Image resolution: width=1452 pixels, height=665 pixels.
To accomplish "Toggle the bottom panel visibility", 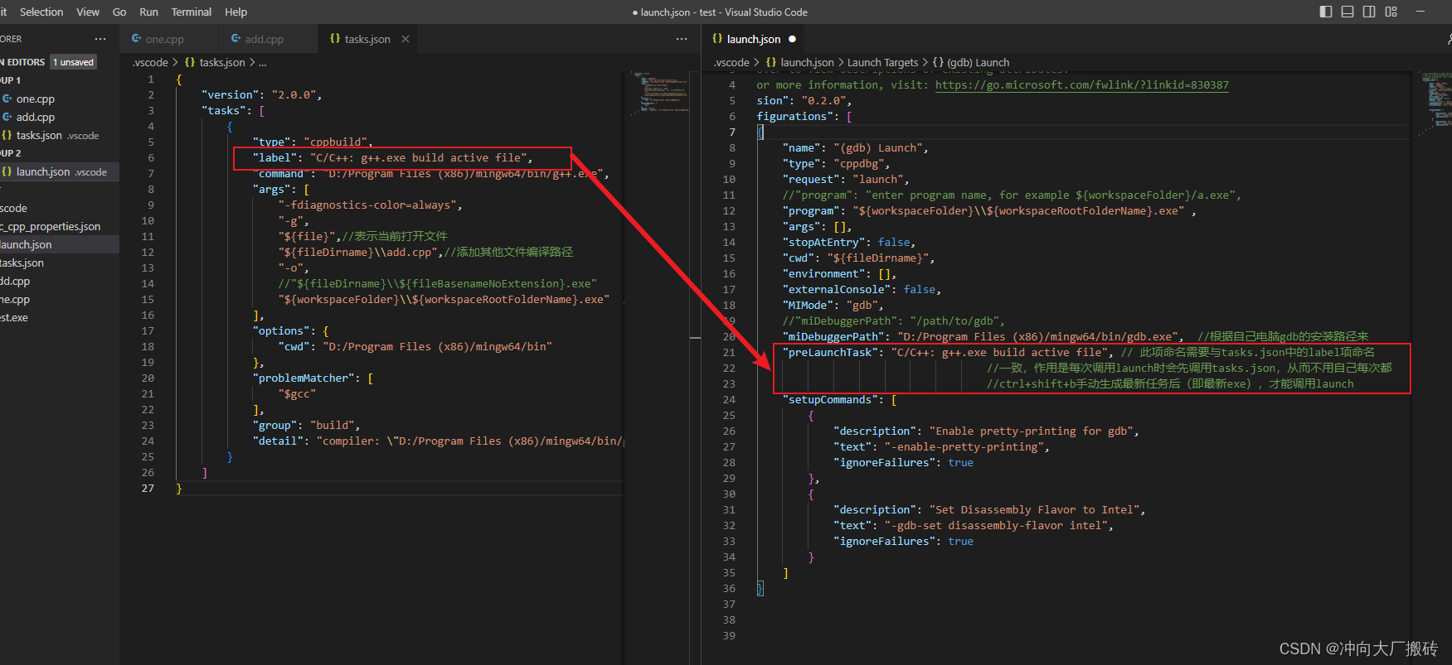I will [1348, 12].
